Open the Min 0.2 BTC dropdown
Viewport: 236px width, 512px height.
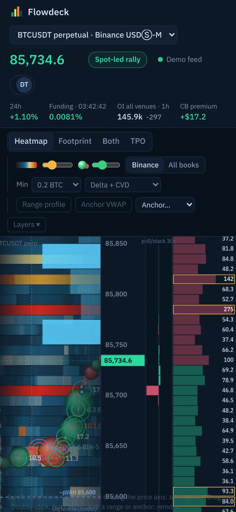coord(56,185)
